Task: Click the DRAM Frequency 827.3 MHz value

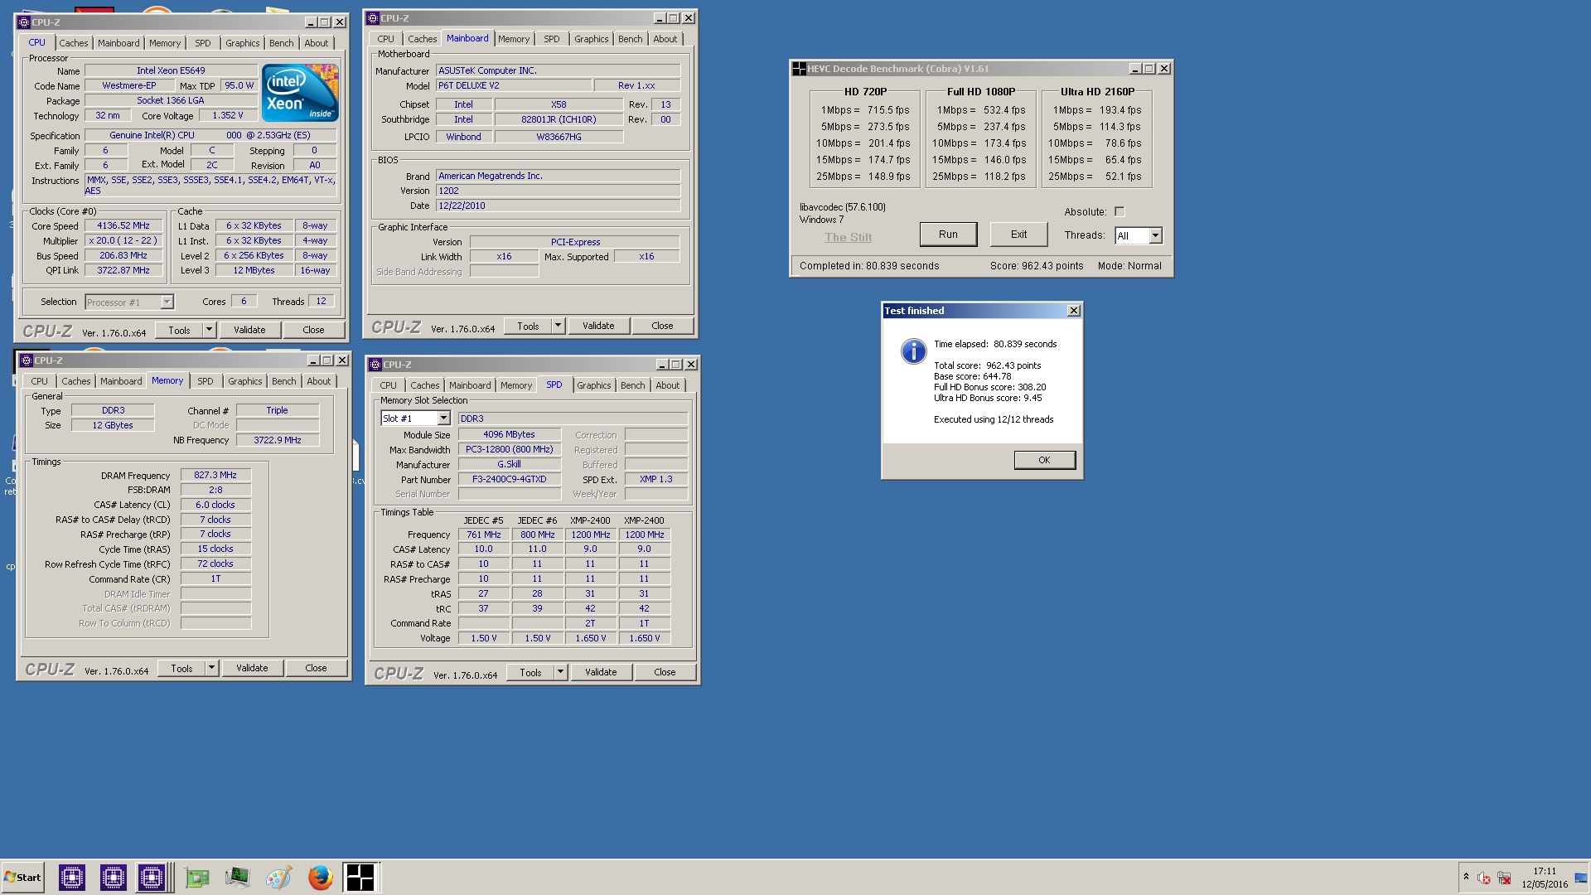Action: point(215,475)
